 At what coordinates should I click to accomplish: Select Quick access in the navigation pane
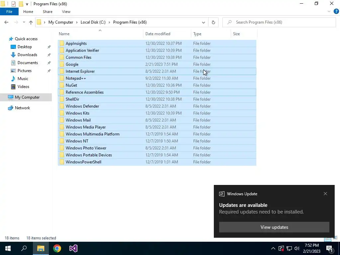click(26, 39)
